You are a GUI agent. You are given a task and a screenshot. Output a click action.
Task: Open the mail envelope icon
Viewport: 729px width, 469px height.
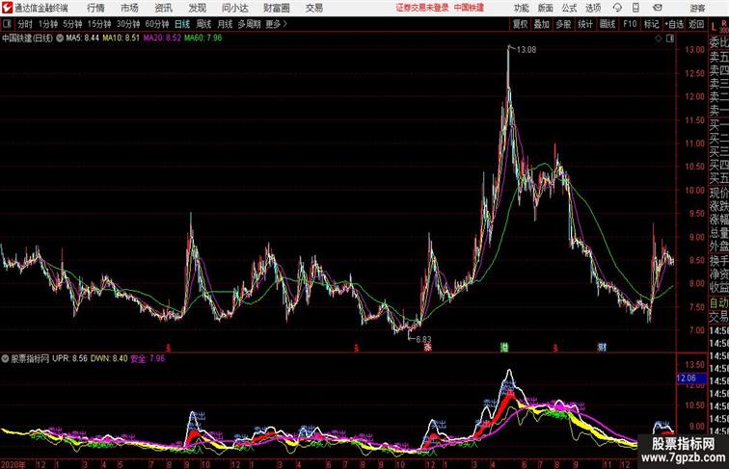[x=658, y=8]
